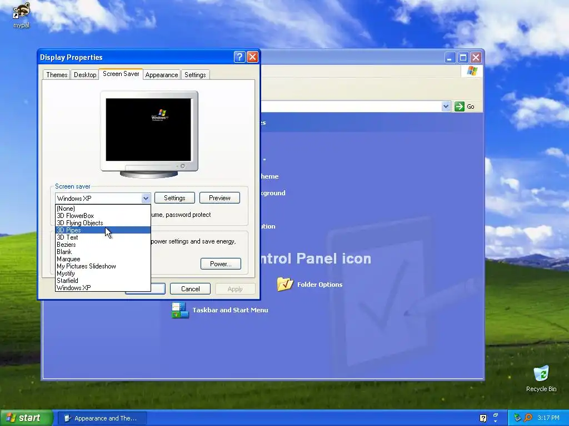The image size is (569, 426).
Task: Choose 3D FlowerBox screen saver
Action: 103,216
